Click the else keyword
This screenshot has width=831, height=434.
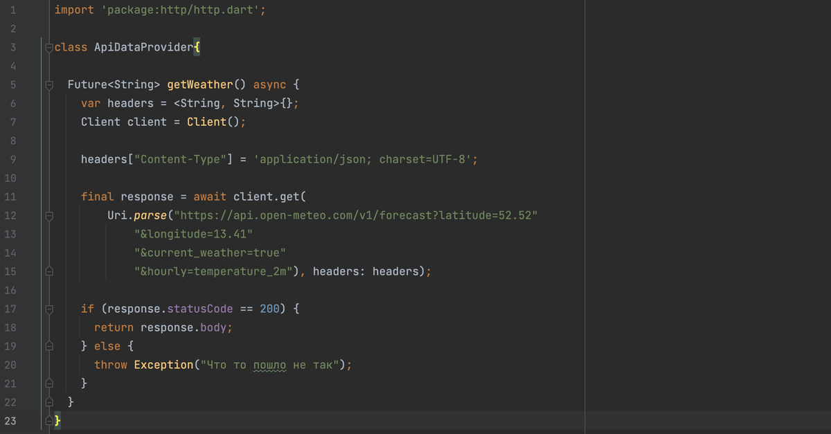click(107, 346)
